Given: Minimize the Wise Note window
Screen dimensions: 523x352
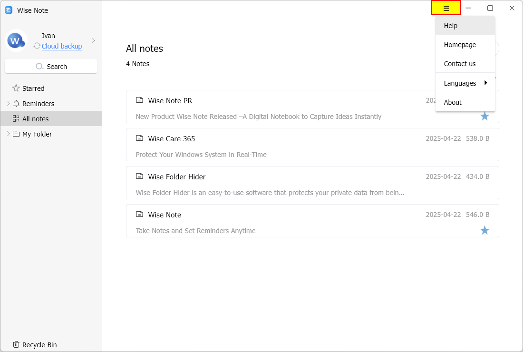Looking at the screenshot, I should [x=468, y=8].
